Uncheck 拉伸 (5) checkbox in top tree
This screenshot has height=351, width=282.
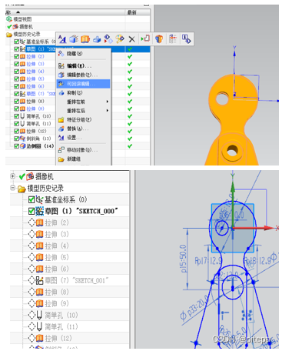(16, 79)
